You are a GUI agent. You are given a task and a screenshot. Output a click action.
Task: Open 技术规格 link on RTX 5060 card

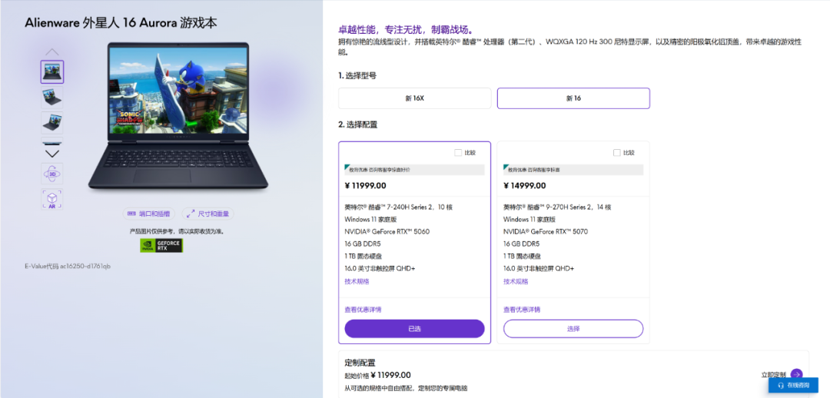[x=357, y=281]
